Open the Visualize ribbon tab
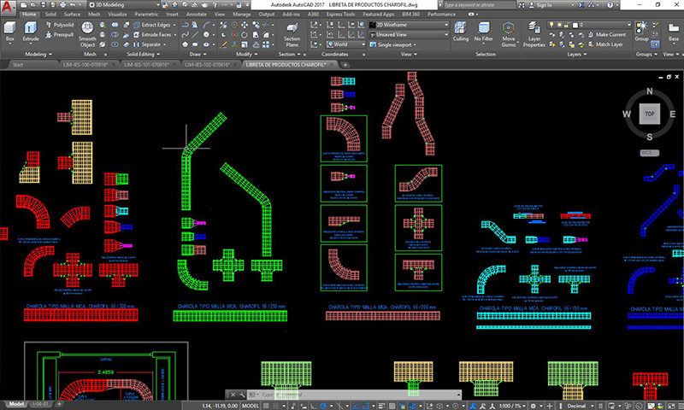 pyautogui.click(x=117, y=15)
